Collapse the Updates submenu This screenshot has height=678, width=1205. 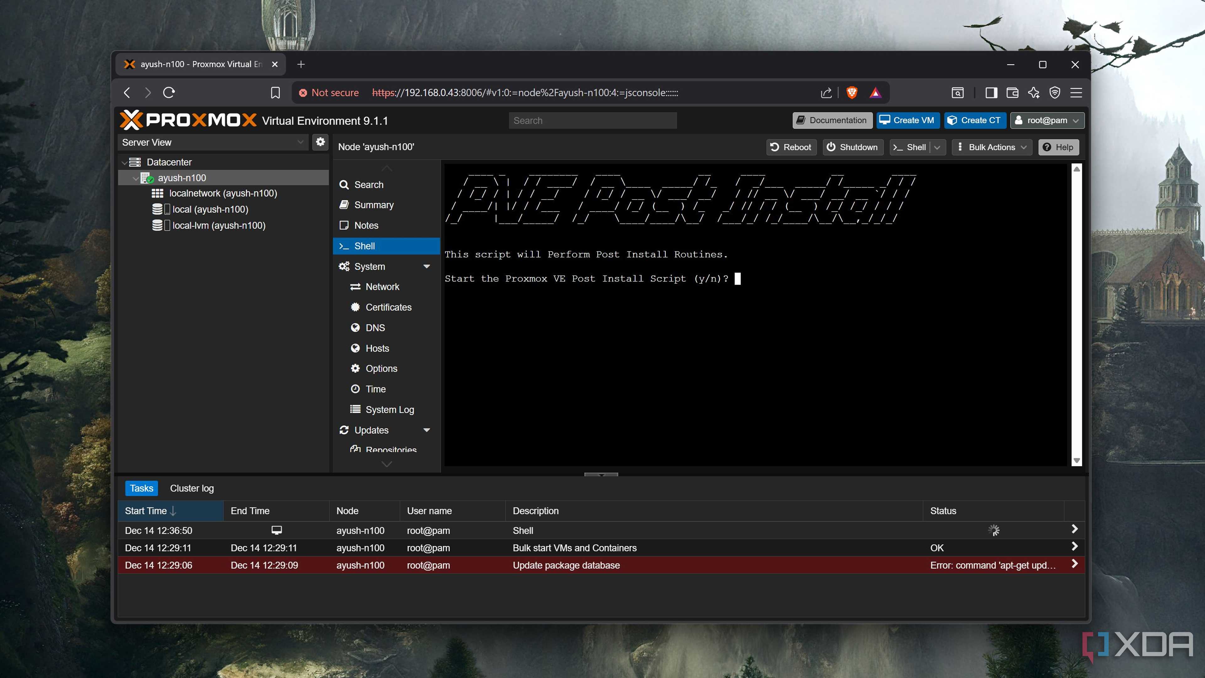coord(427,430)
